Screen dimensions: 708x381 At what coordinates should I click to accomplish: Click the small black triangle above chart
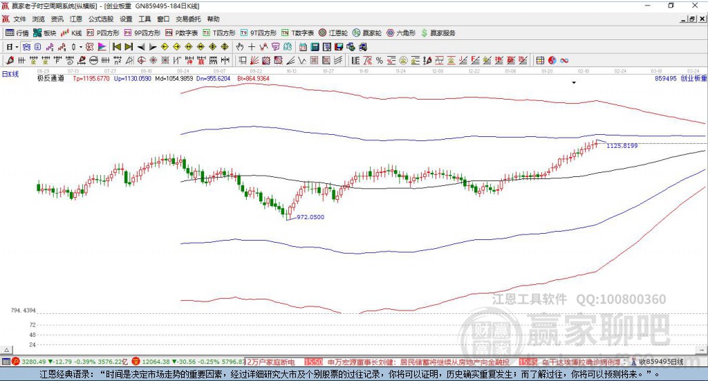click(574, 83)
